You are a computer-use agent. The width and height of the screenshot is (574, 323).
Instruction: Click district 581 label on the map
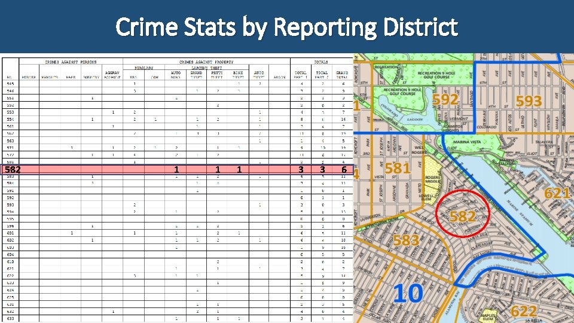[397, 168]
